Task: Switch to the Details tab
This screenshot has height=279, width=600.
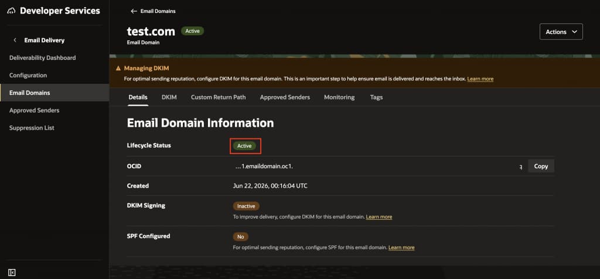Action: pyautogui.click(x=138, y=97)
